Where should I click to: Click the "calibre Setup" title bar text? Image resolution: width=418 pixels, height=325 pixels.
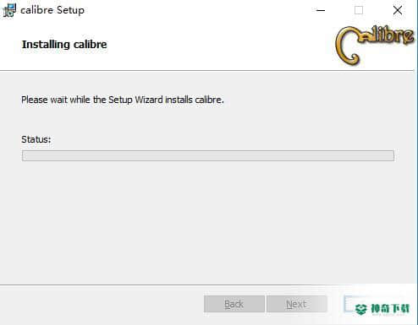(52, 10)
